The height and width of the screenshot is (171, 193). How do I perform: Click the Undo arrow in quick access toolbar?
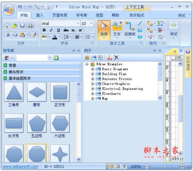[20, 6]
